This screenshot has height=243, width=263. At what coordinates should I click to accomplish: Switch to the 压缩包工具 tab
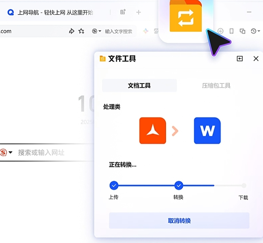point(216,86)
